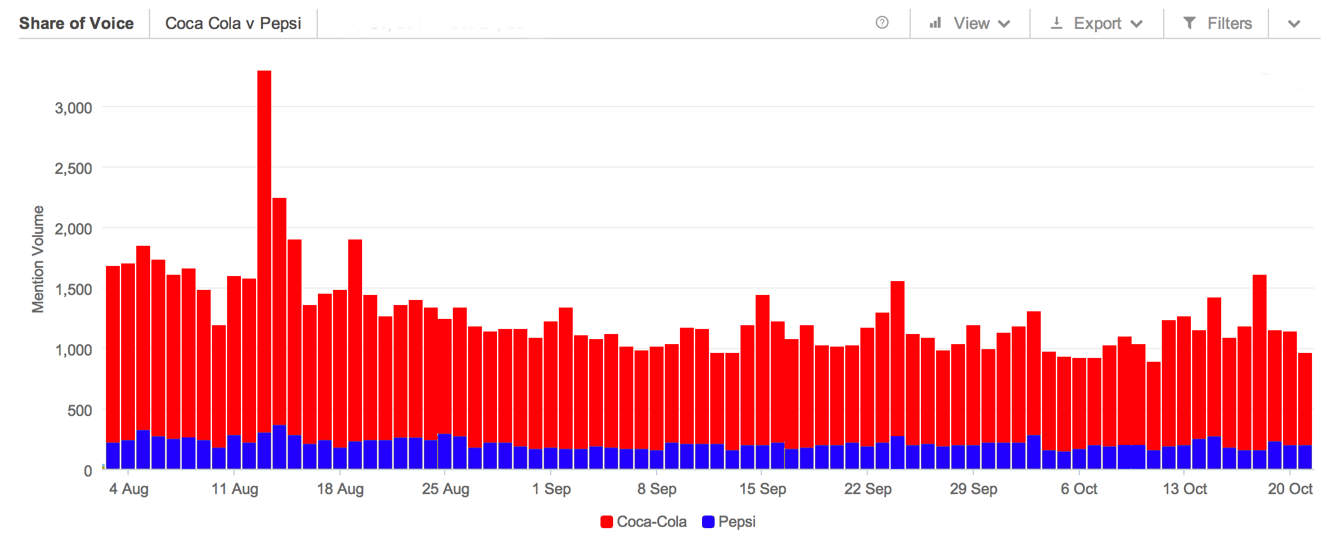Image resolution: width=1341 pixels, height=542 pixels.
Task: Click the blue Pepsi legend swatch
Action: click(708, 522)
